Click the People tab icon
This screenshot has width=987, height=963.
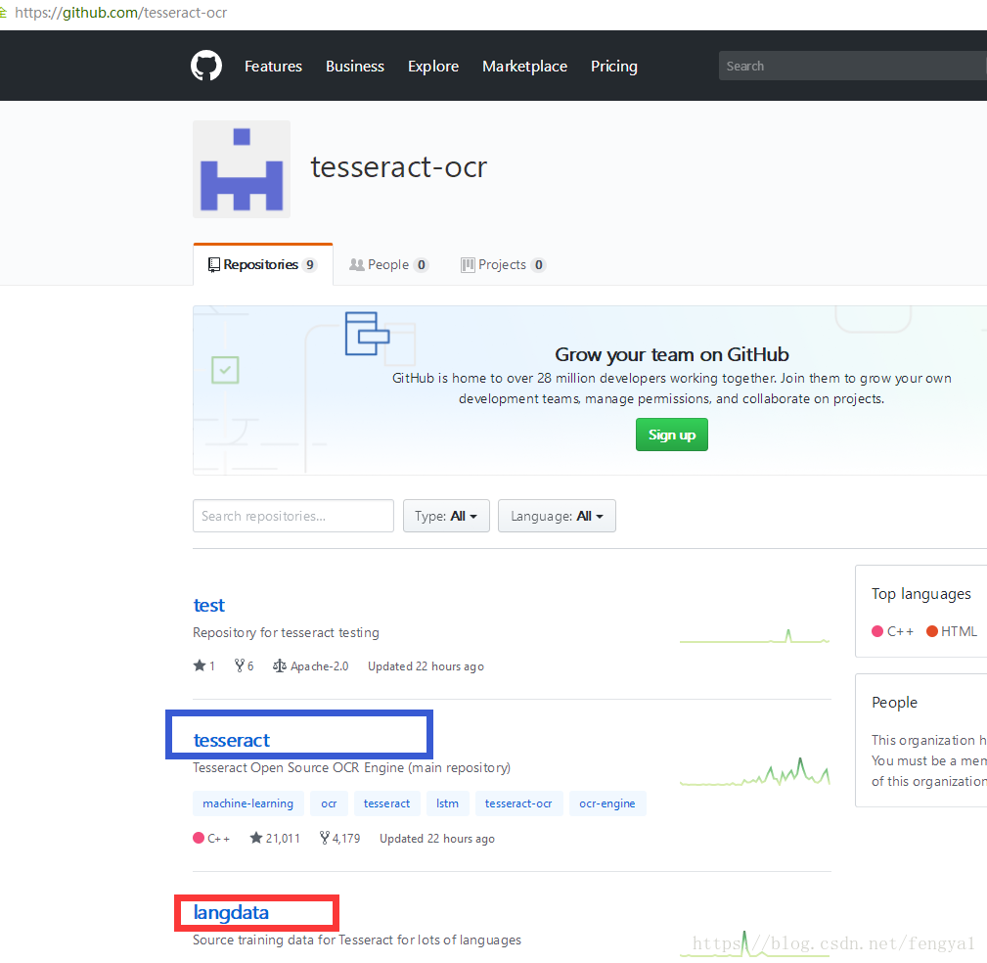pyautogui.click(x=357, y=264)
